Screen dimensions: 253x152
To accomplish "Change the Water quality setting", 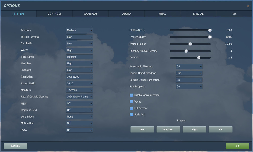I will 79,50.
